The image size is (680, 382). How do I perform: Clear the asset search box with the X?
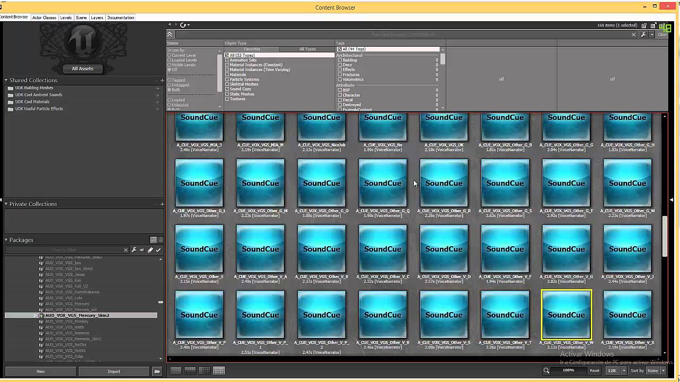coord(634,34)
